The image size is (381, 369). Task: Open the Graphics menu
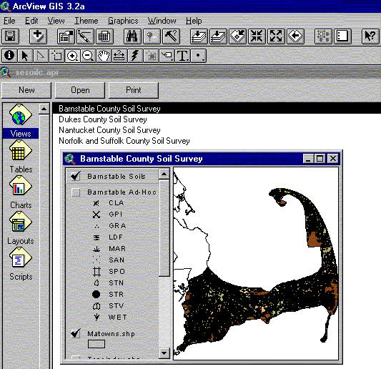pos(123,21)
